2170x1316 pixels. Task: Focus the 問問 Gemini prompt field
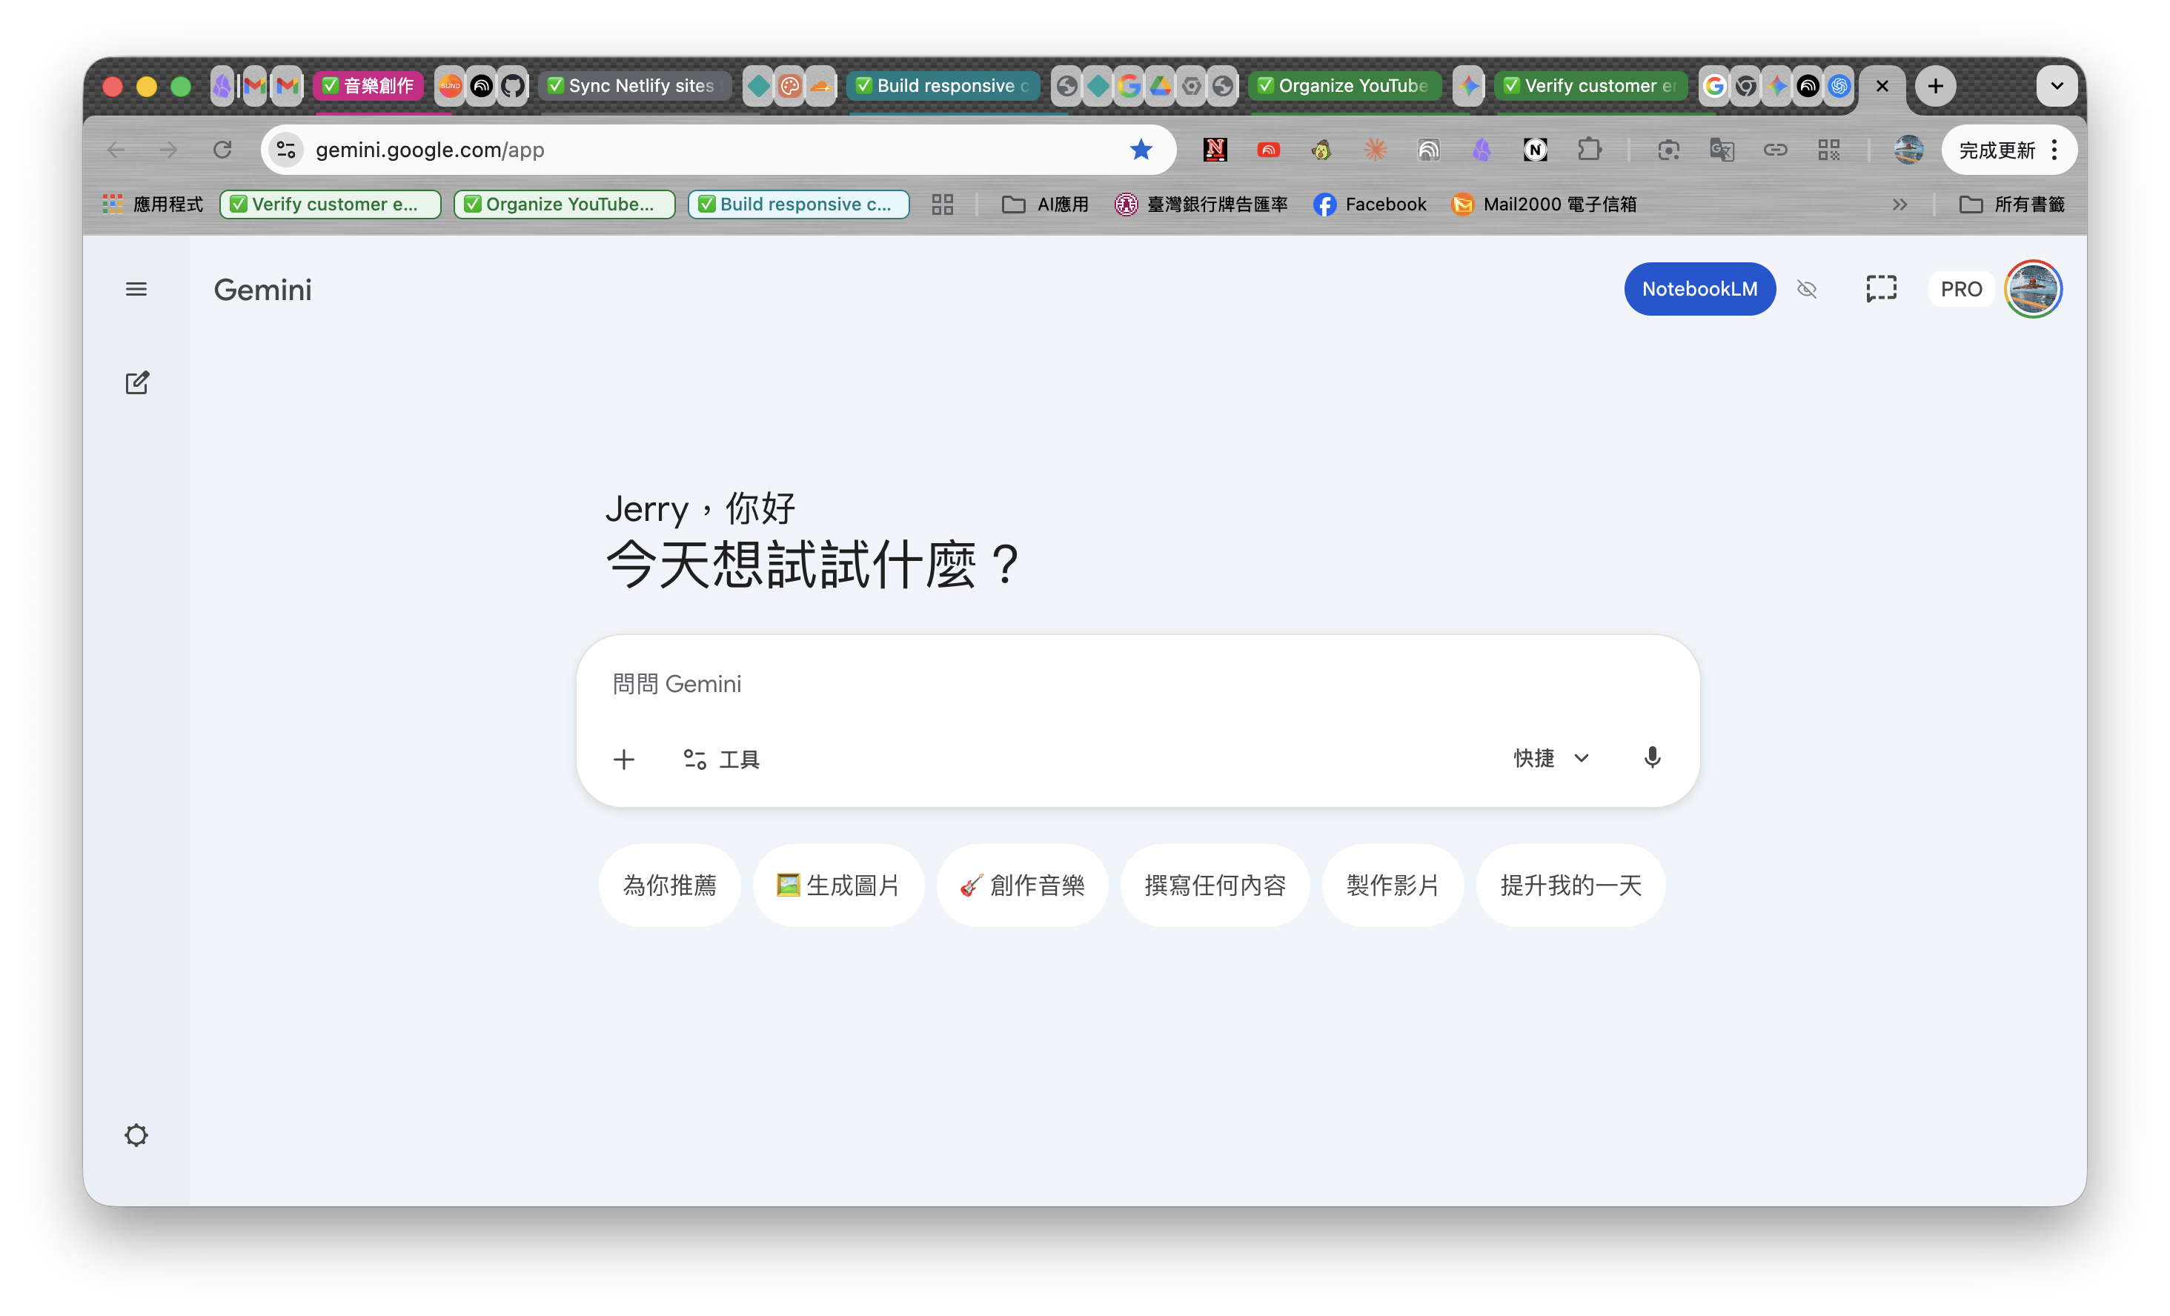[1136, 684]
